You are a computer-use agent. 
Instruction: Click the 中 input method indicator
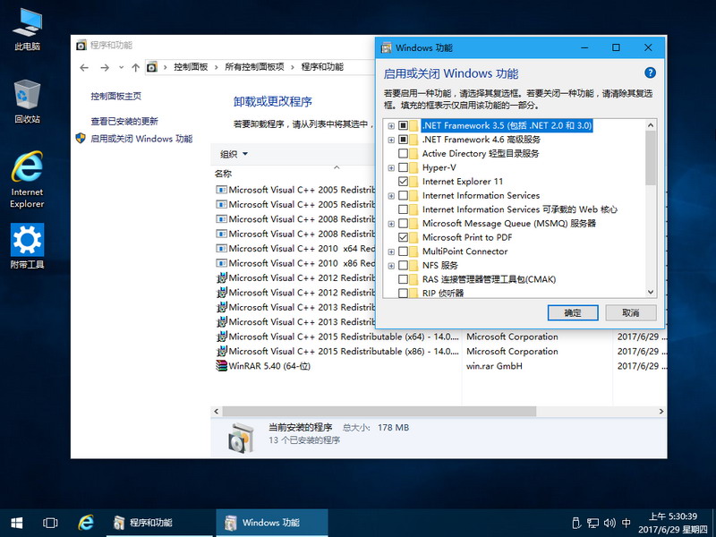(626, 523)
